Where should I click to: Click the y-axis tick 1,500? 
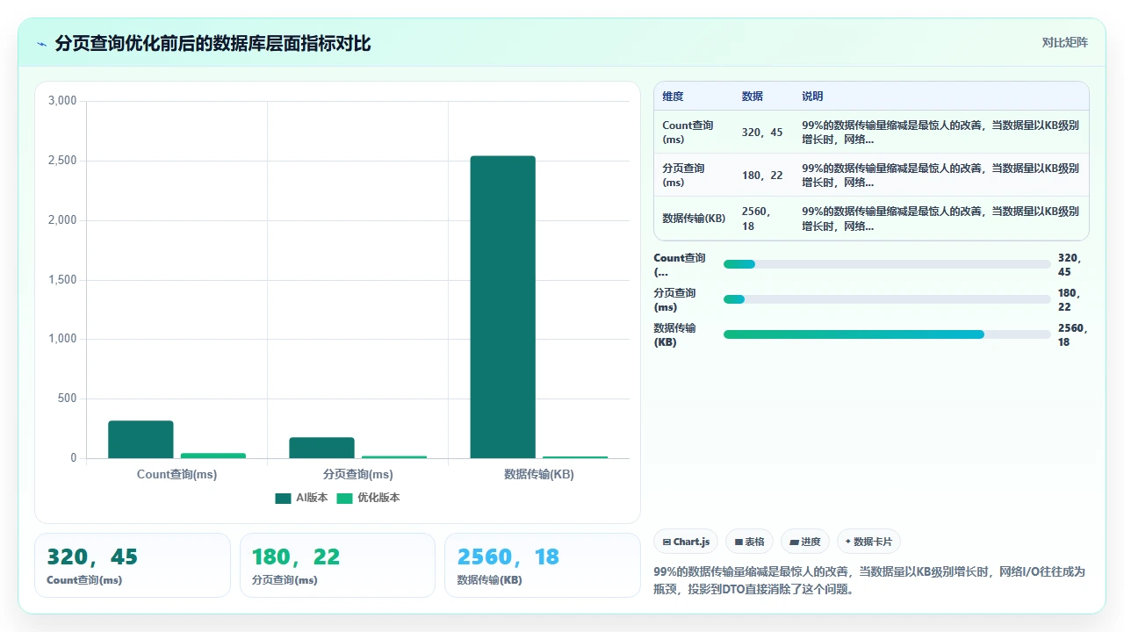pyautogui.click(x=62, y=280)
